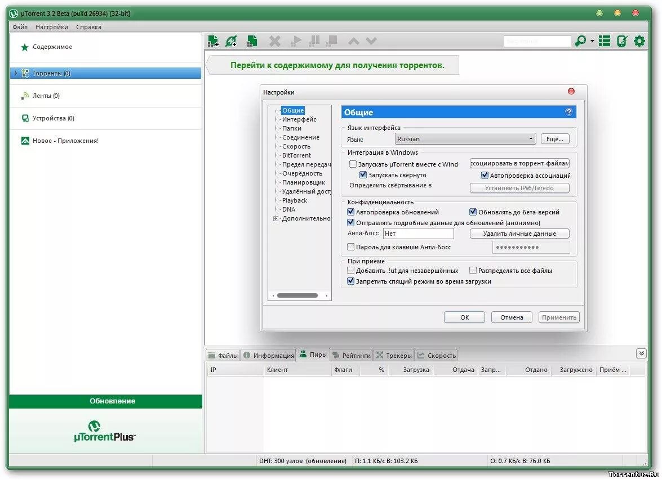Select Соединение in settings tree
662x480 pixels.
(x=301, y=137)
